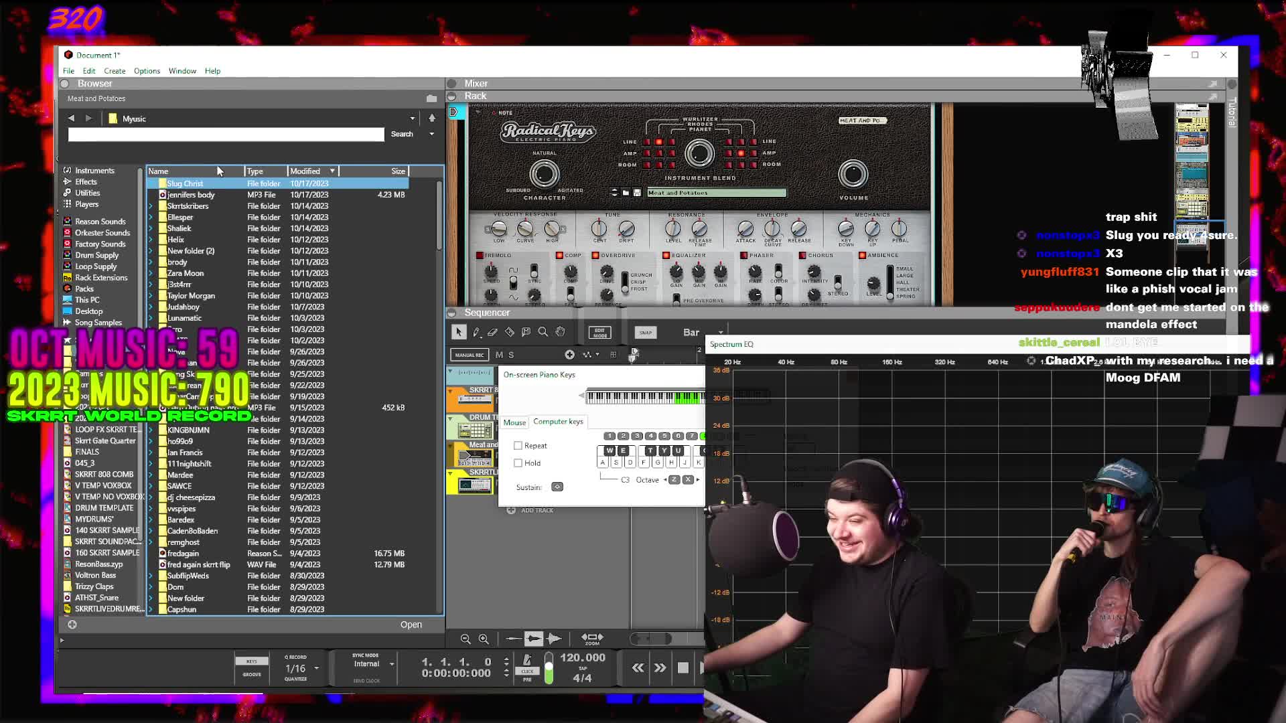Select the Razor tool in Sequencer

(x=509, y=332)
